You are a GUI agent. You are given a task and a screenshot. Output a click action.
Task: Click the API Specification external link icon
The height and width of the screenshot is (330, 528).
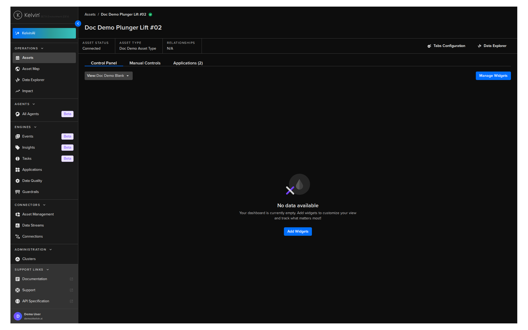tap(71, 301)
